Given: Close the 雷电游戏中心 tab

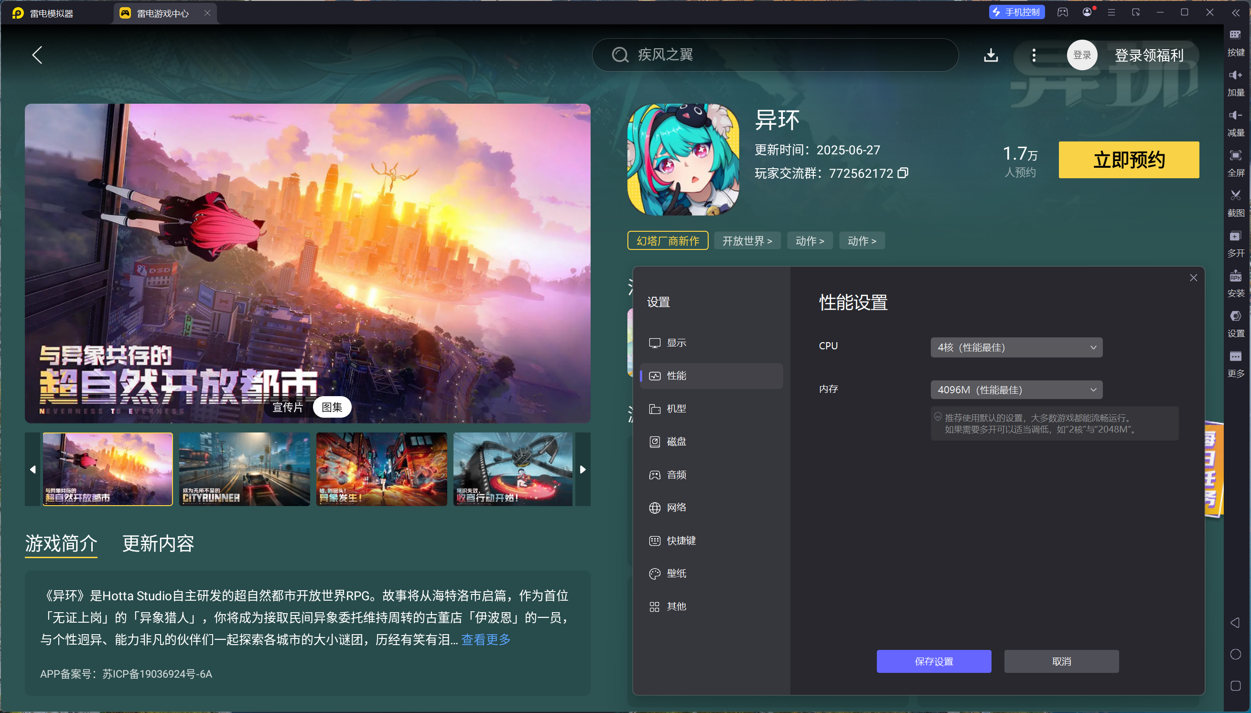Looking at the screenshot, I should coord(207,13).
